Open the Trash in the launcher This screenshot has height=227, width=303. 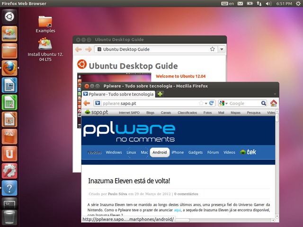[x=9, y=218]
